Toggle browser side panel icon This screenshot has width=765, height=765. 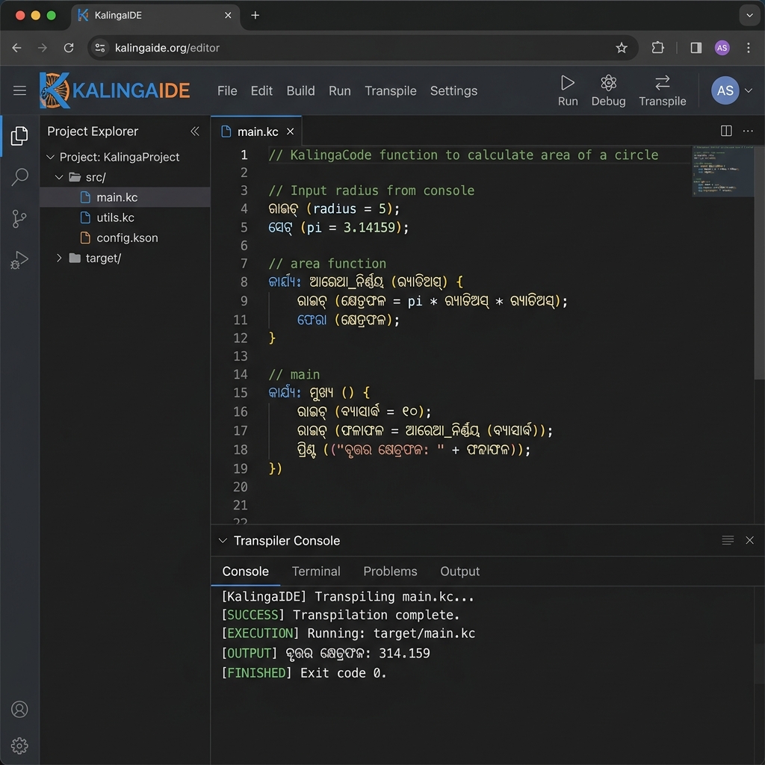click(696, 48)
